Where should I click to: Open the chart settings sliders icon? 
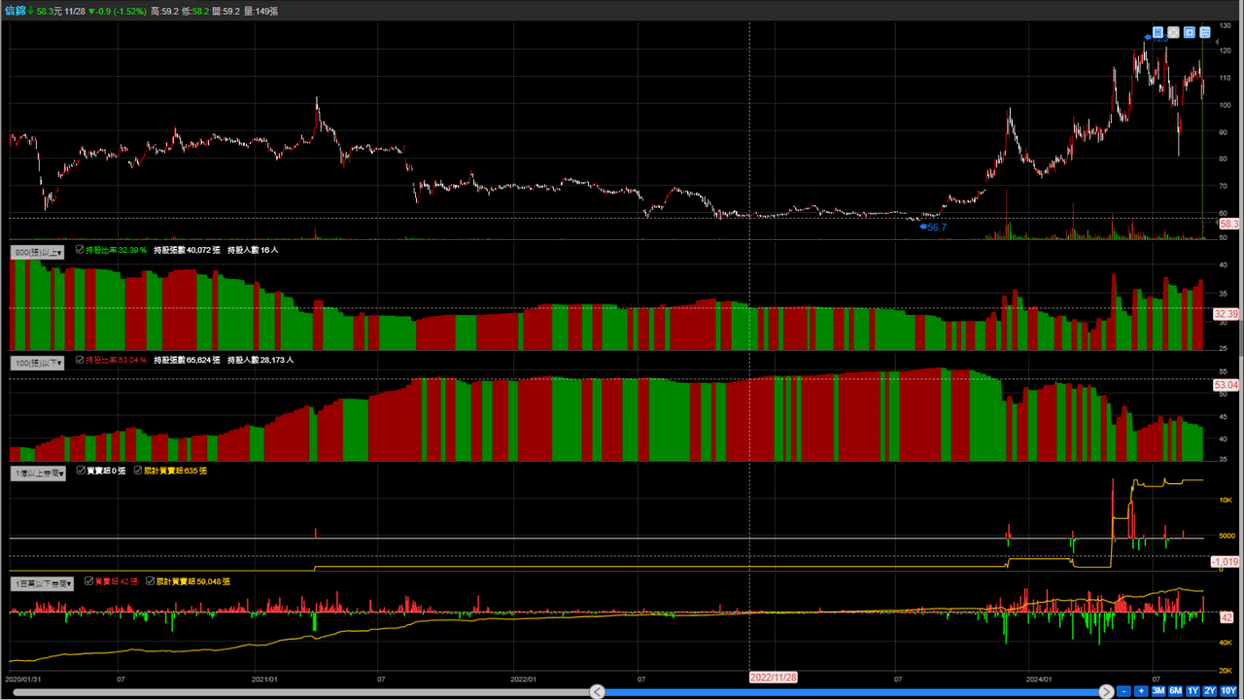click(x=1205, y=32)
